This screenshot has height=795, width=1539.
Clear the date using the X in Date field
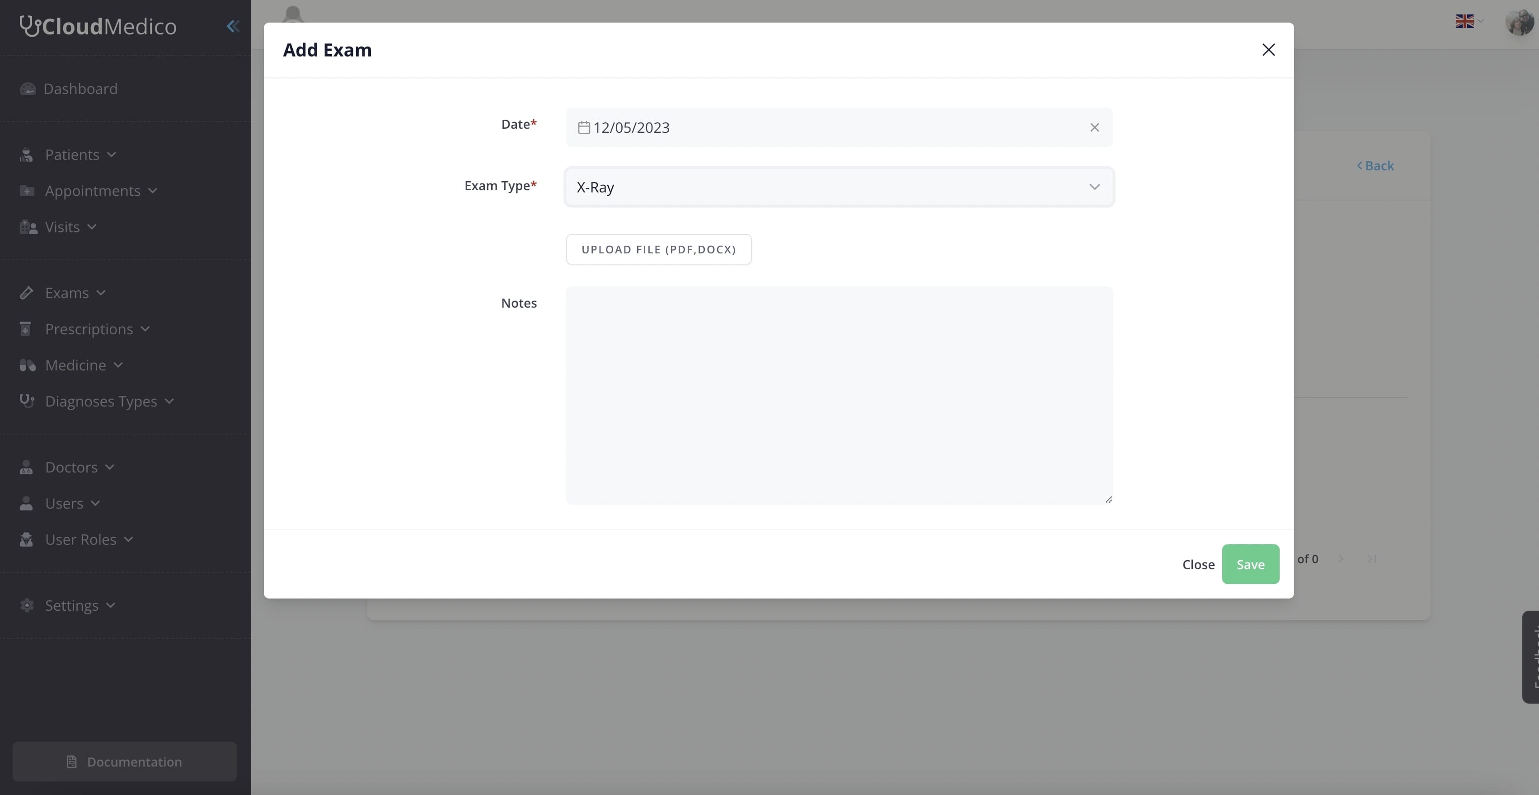point(1094,127)
